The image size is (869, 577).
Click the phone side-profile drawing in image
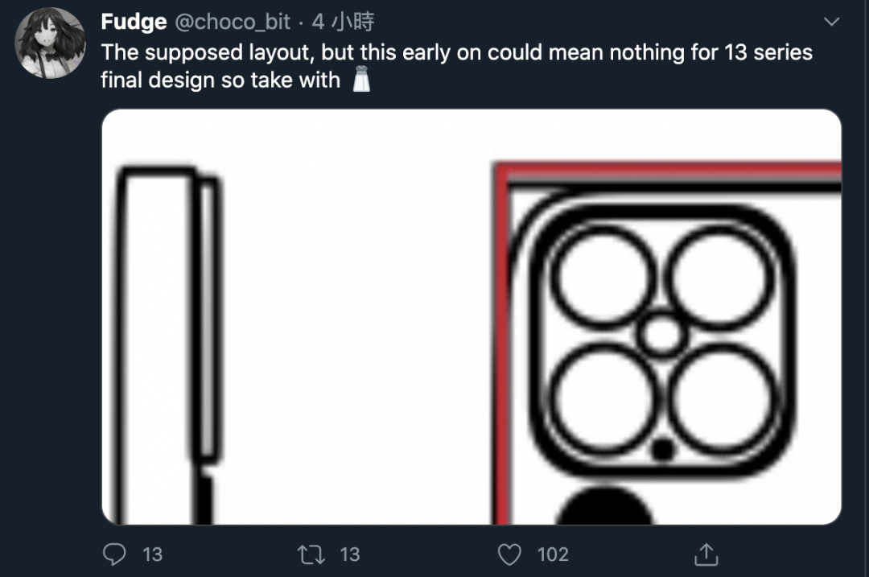pyautogui.click(x=167, y=322)
